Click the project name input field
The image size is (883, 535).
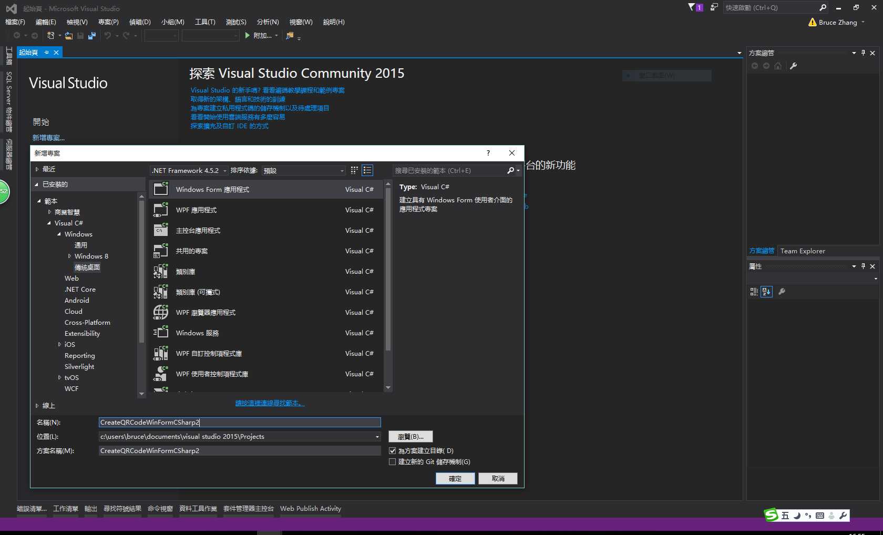tap(240, 423)
